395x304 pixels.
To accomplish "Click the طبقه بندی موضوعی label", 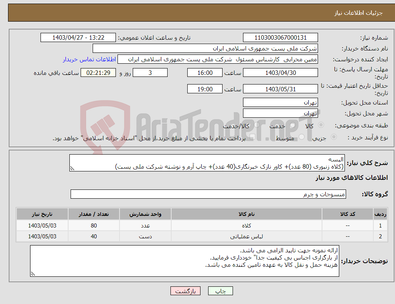I will (361, 125).
